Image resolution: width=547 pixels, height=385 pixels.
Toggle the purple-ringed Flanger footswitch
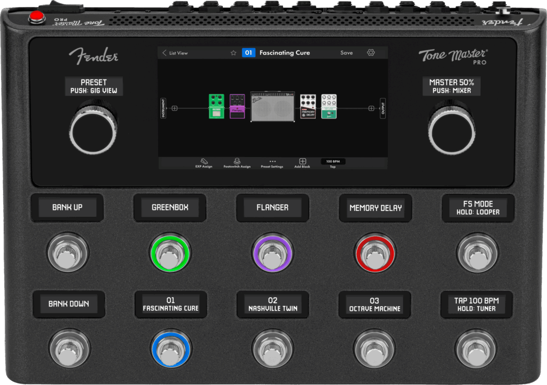coord(272,253)
